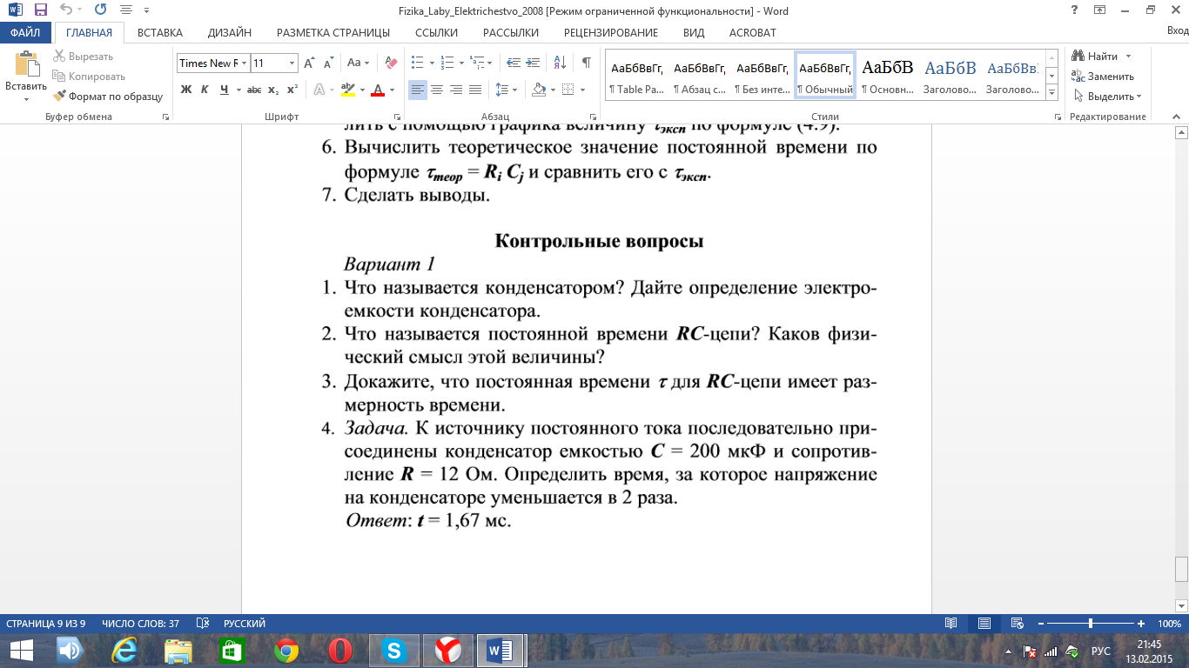The width and height of the screenshot is (1189, 668).
Task: Toggle strikethrough (abc) formatting
Action: [254, 90]
